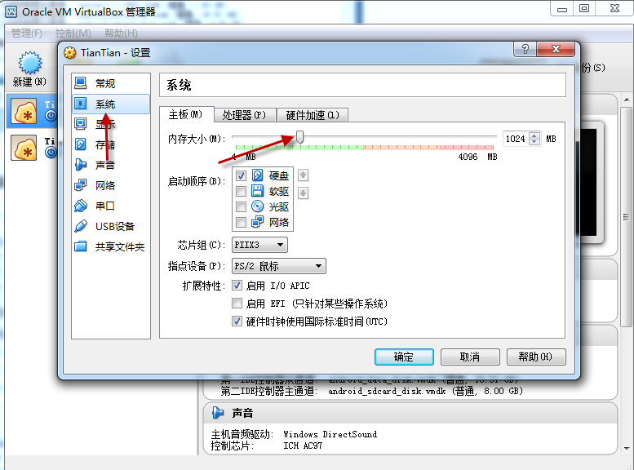Open the 存储 settings category
This screenshot has width=634, height=470.
110,144
